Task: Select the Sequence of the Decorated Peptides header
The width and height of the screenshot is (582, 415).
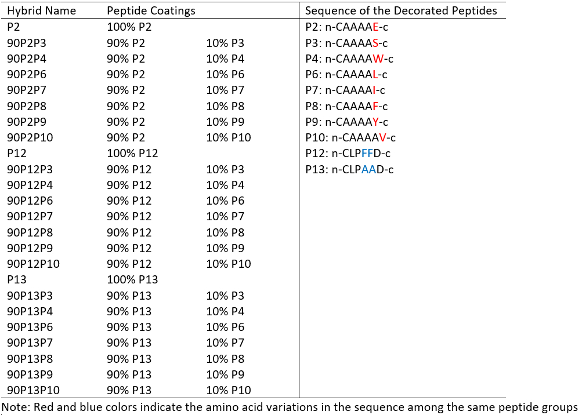Action: click(x=401, y=11)
